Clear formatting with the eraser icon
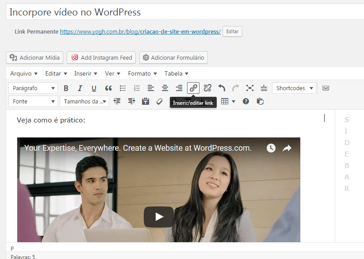Image resolution: width=364 pixels, height=259 pixels. coord(160,102)
